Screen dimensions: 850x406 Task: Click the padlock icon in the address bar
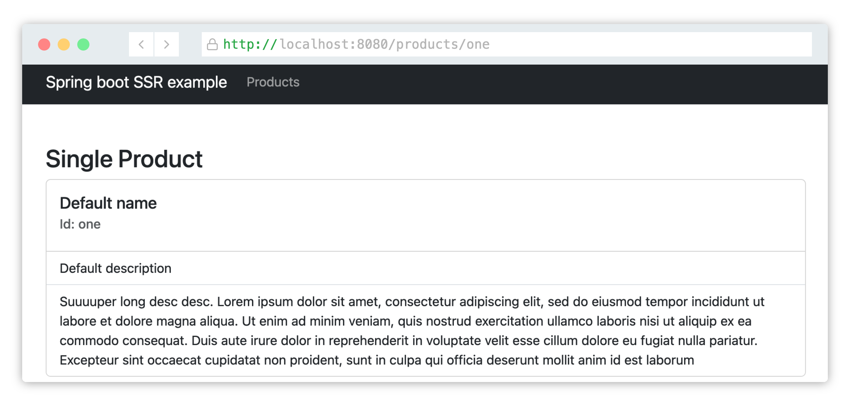pyautogui.click(x=212, y=44)
